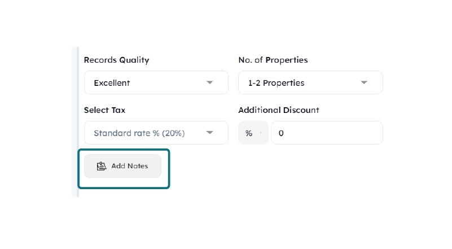
Task: Click the small arrow beside the % symbol
Action: (261, 133)
